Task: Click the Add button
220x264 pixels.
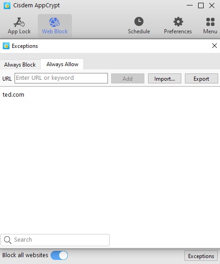Action: 128,78
